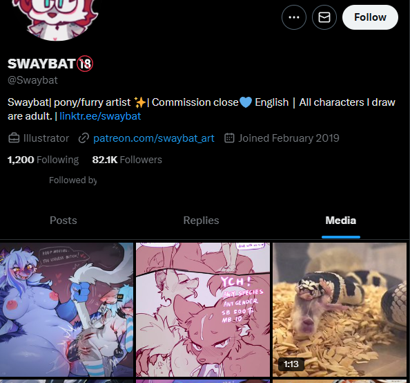Open the first blue artwork media thumbnail
This screenshot has height=383, width=410.
tap(67, 310)
